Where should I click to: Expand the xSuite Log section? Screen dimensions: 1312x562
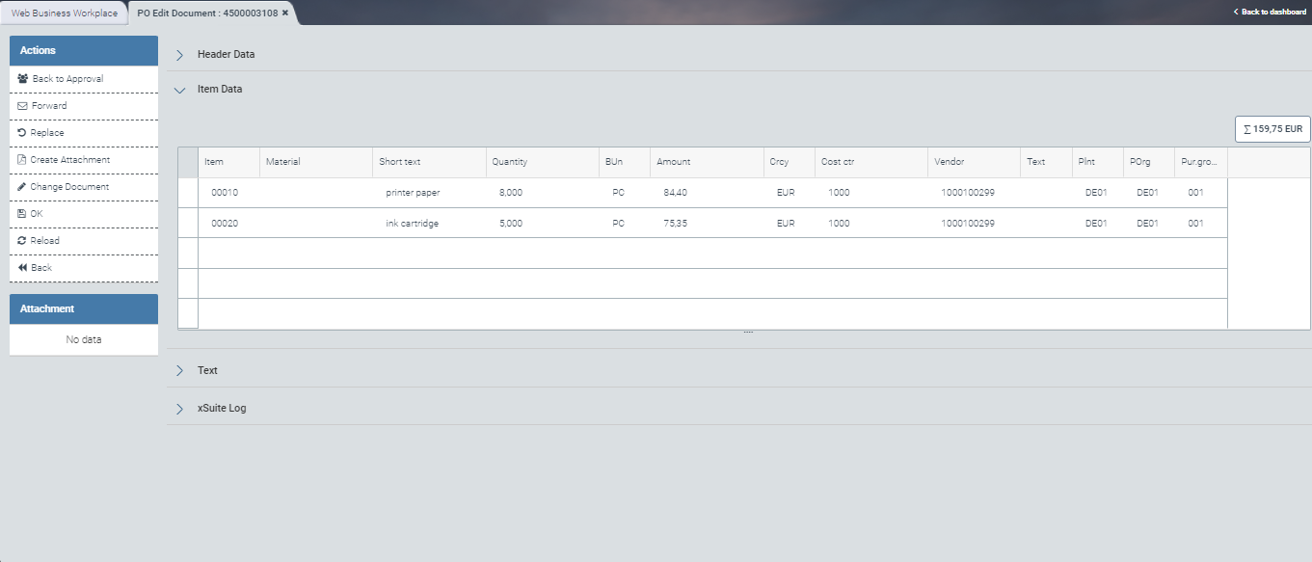[x=180, y=409]
